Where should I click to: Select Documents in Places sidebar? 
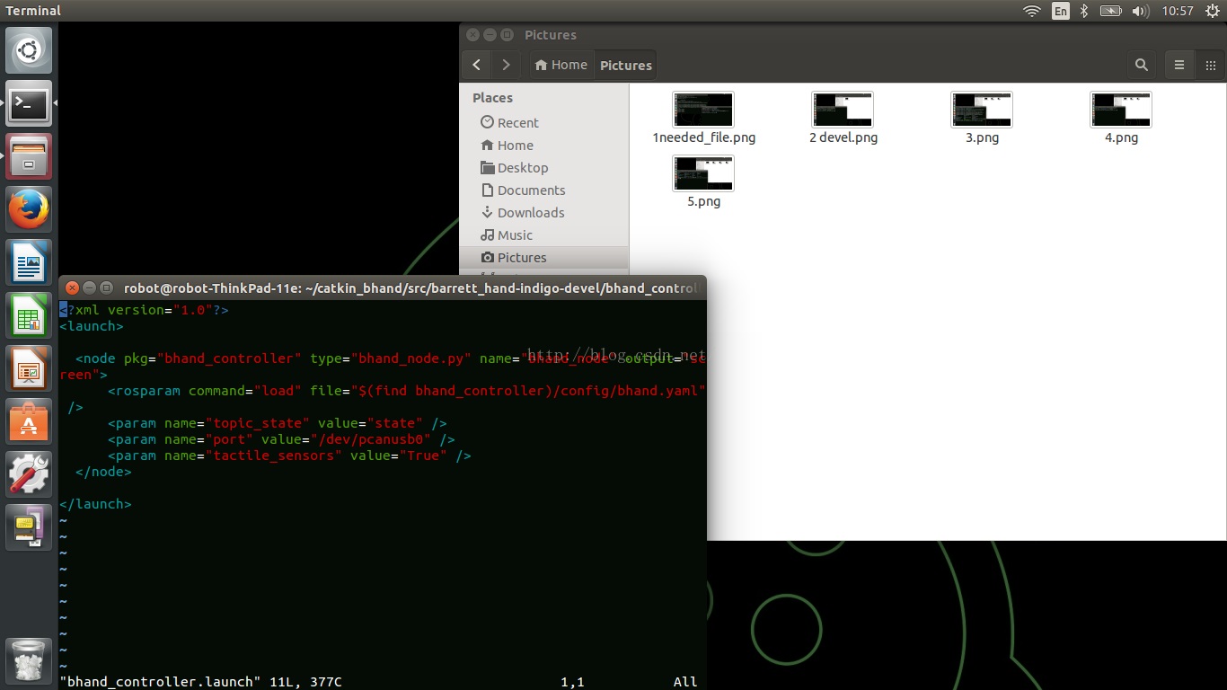click(x=531, y=190)
